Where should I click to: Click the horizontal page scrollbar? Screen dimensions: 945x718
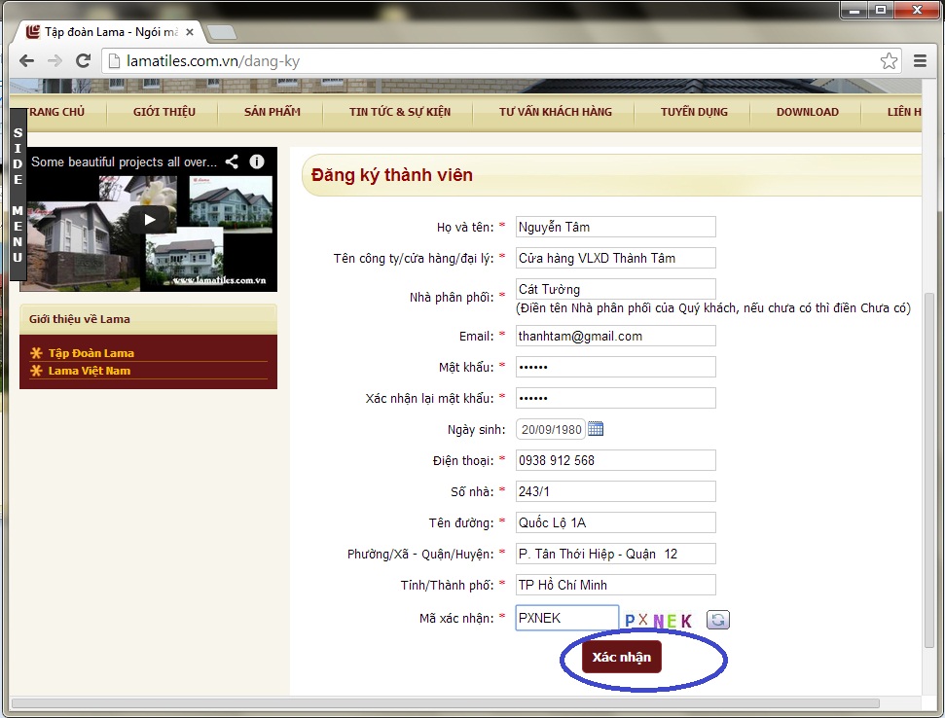pos(446,703)
